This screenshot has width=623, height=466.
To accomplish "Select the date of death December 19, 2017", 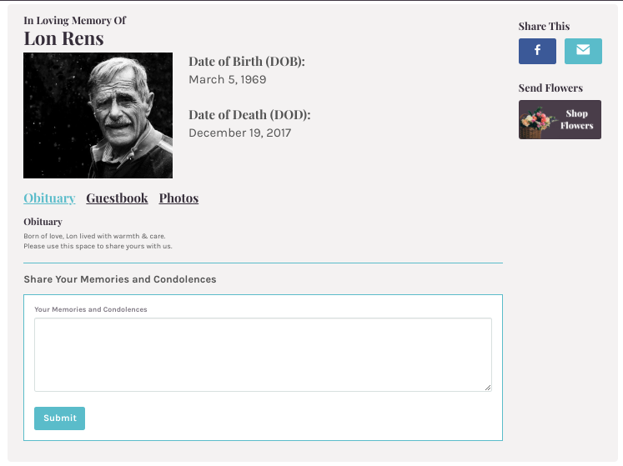I will [x=240, y=133].
